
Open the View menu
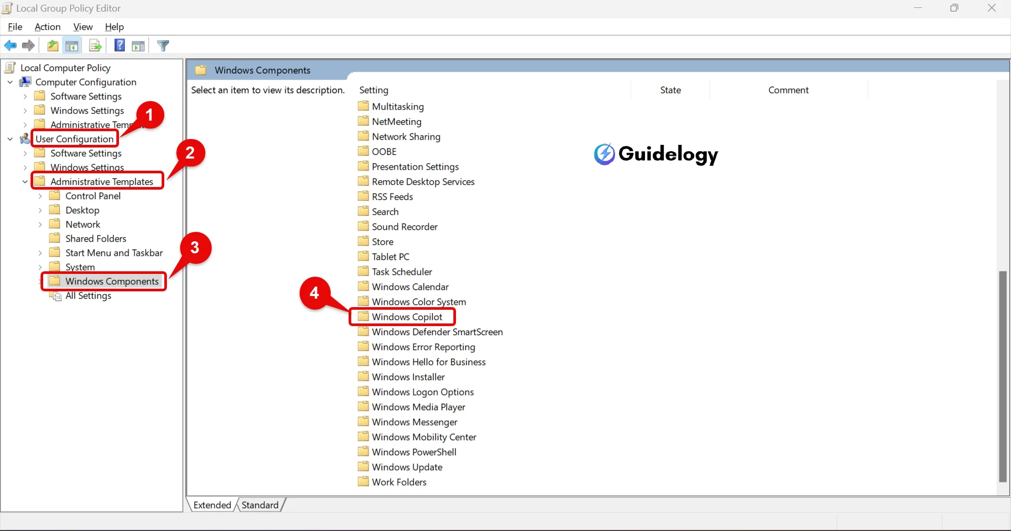click(x=83, y=27)
